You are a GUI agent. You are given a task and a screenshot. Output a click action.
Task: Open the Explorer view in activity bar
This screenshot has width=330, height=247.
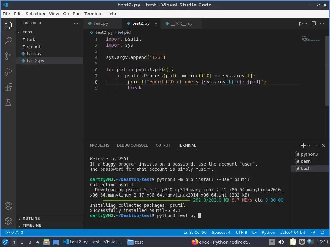8,25
